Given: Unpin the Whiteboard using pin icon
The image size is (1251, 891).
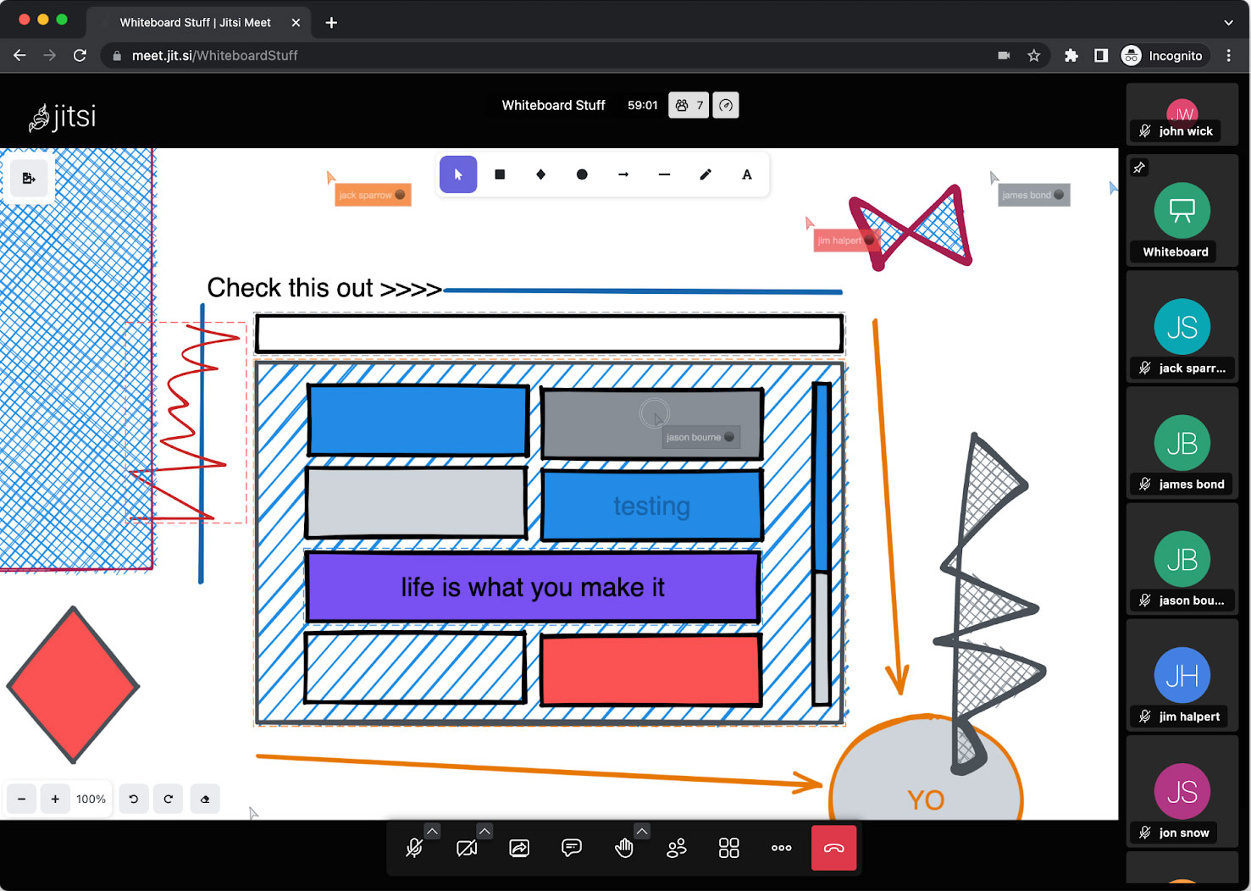Looking at the screenshot, I should click(x=1139, y=168).
